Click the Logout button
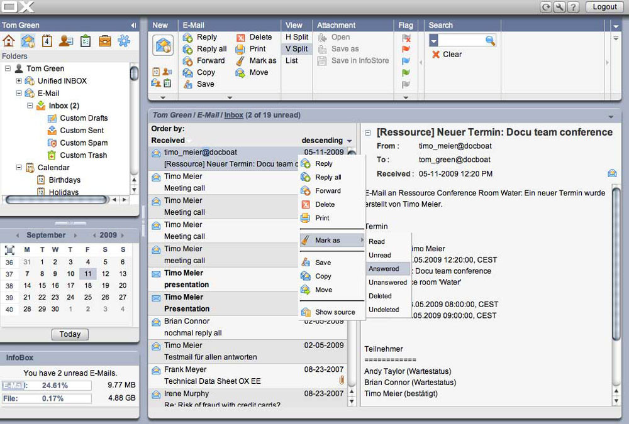This screenshot has height=424, width=629. tap(604, 7)
